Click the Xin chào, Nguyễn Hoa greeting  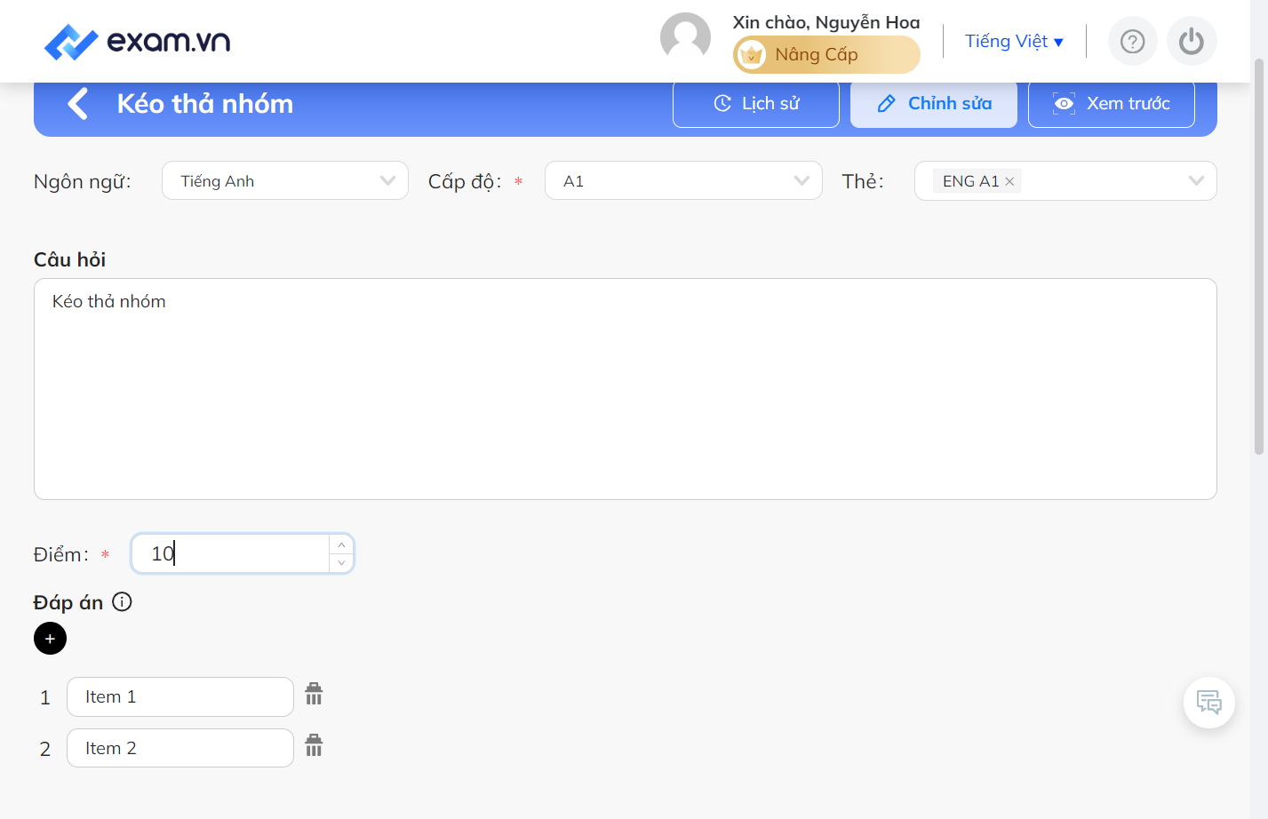[x=826, y=22]
